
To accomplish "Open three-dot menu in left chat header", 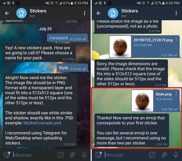I will click(85, 13).
